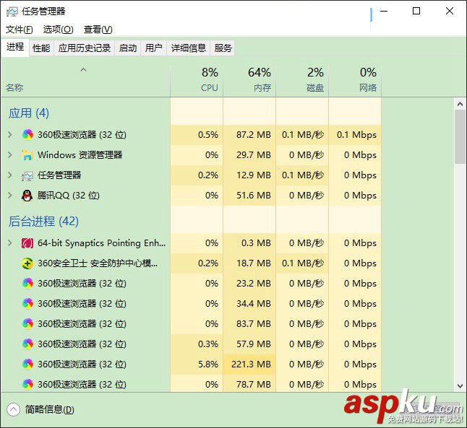Open the 选项(O) menu
Image resolution: width=467 pixels, height=428 pixels.
click(58, 30)
